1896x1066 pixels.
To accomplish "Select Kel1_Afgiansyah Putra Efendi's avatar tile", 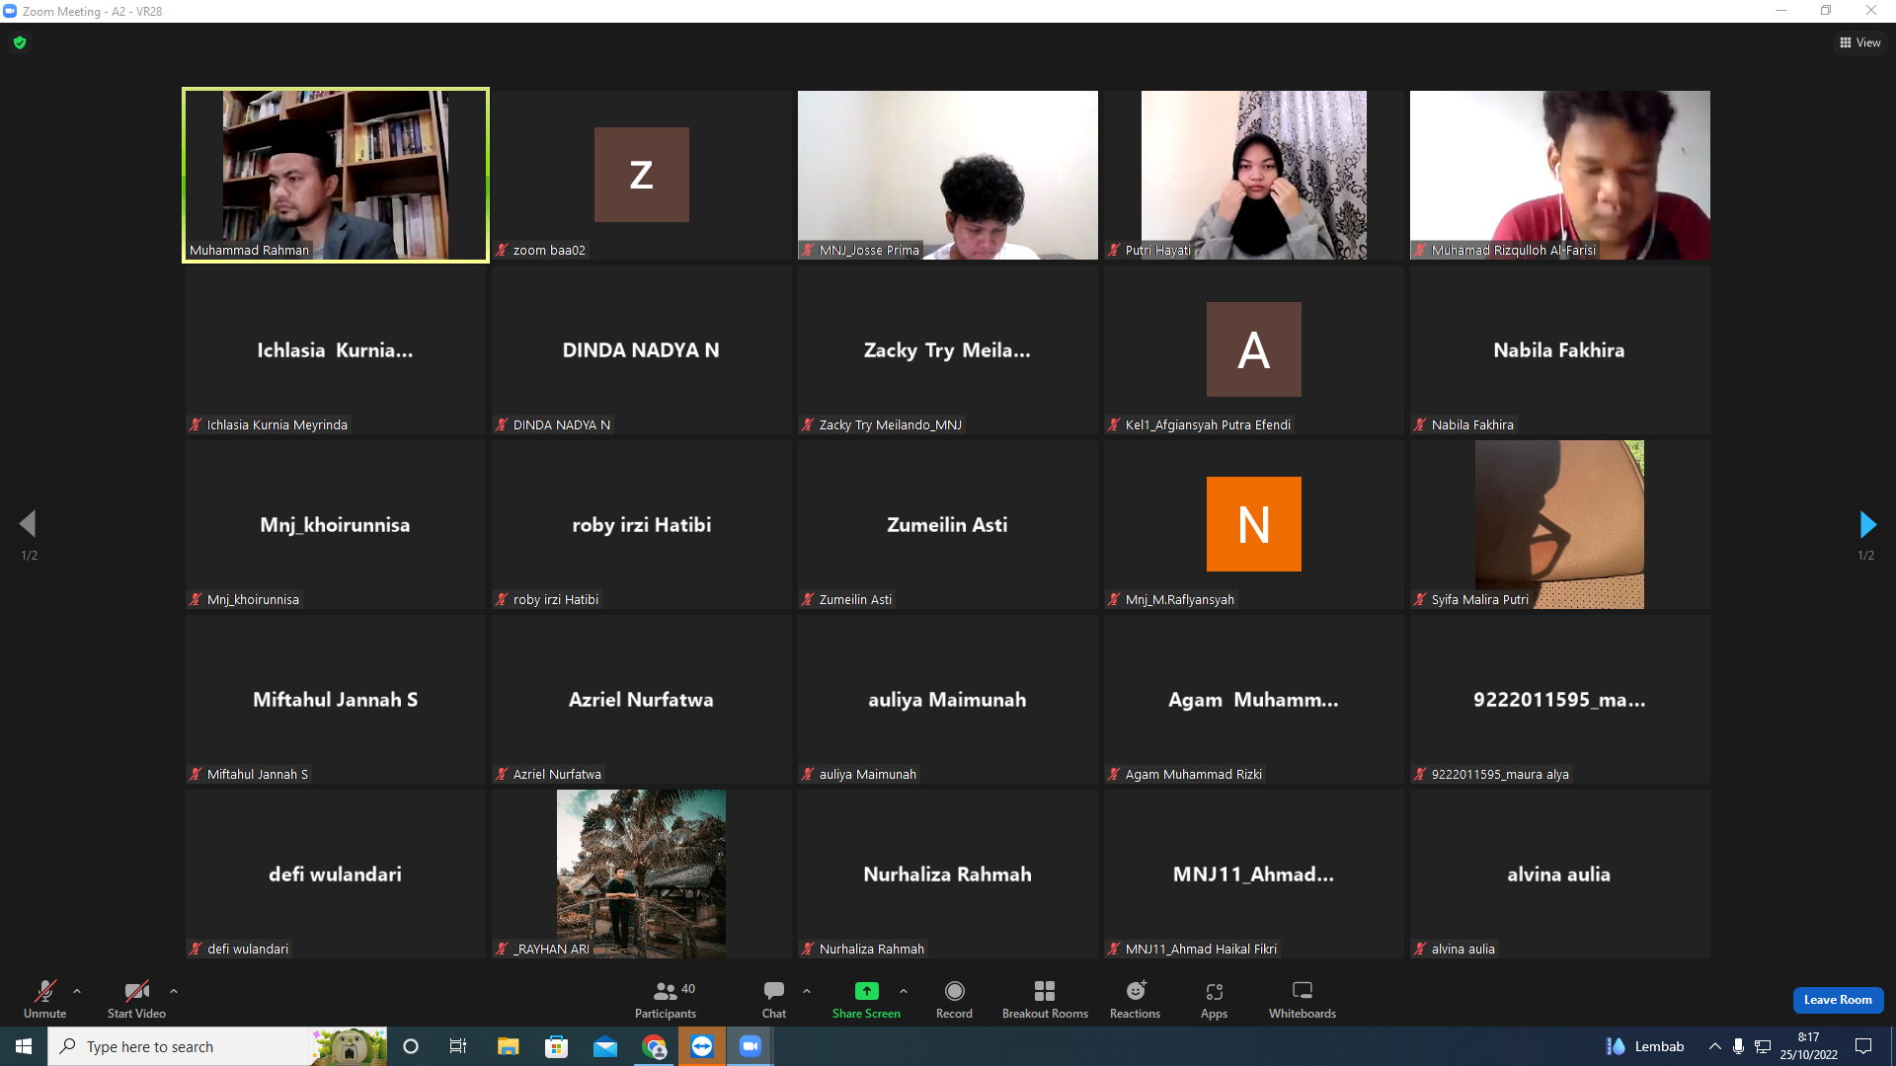I will (x=1254, y=349).
